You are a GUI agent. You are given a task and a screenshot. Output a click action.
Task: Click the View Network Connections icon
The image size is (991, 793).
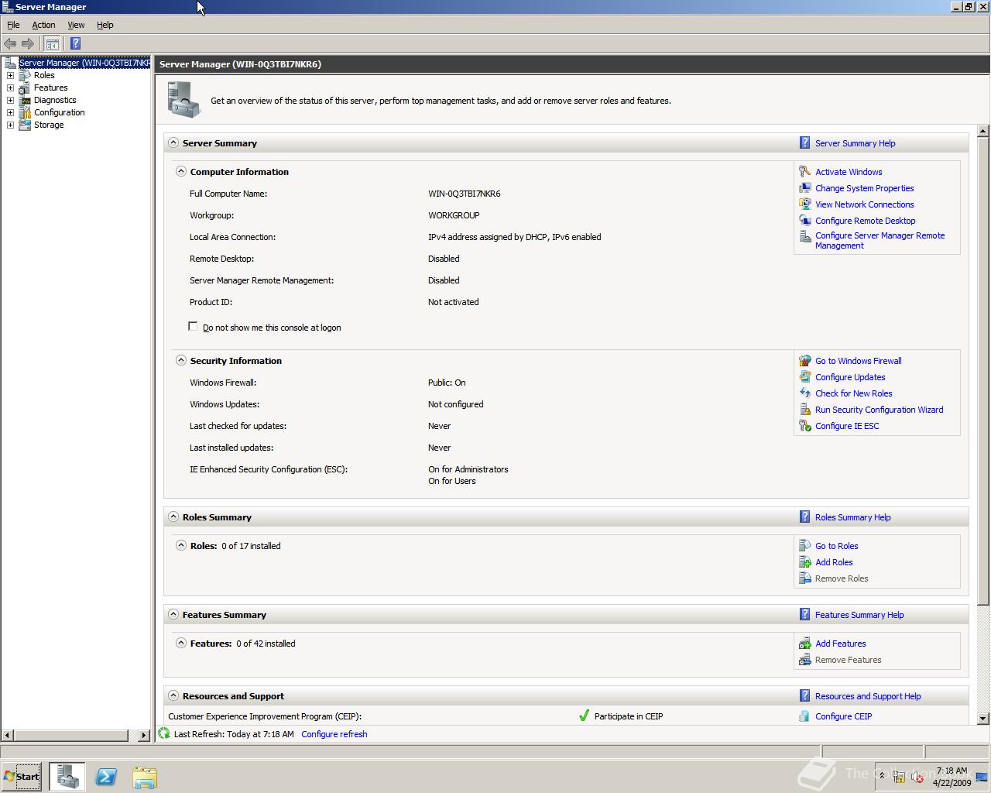(805, 204)
